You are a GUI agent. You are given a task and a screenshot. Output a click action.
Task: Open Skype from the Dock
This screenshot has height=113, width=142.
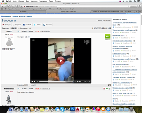[62, 109]
